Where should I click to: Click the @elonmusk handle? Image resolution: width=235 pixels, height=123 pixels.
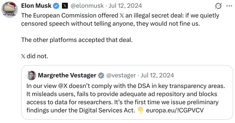pyautogui.click(x=87, y=5)
